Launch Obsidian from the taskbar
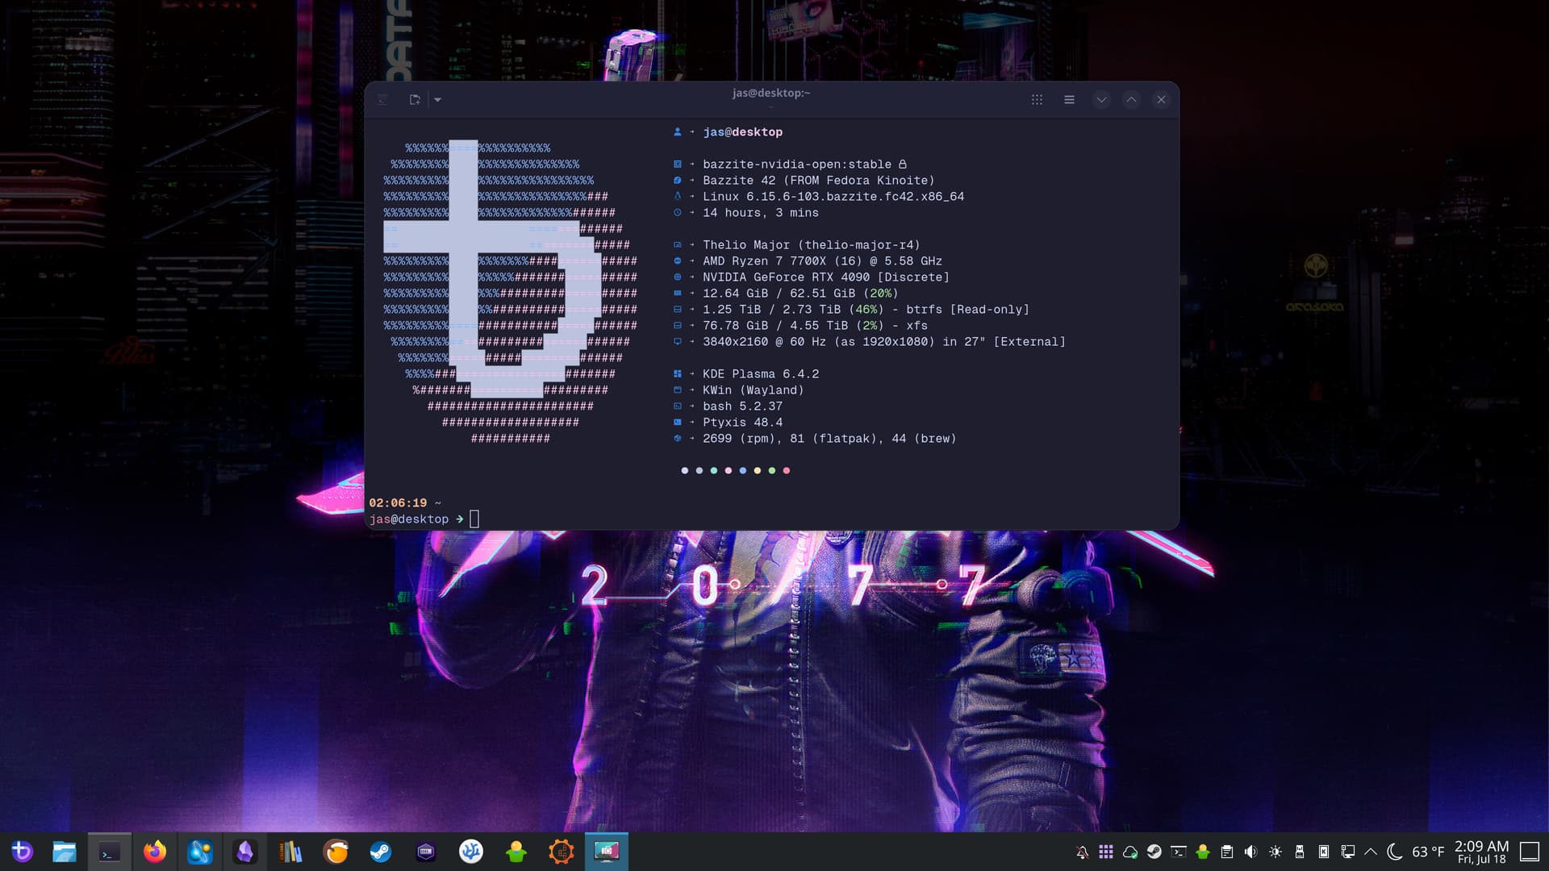This screenshot has height=871, width=1549. [245, 852]
